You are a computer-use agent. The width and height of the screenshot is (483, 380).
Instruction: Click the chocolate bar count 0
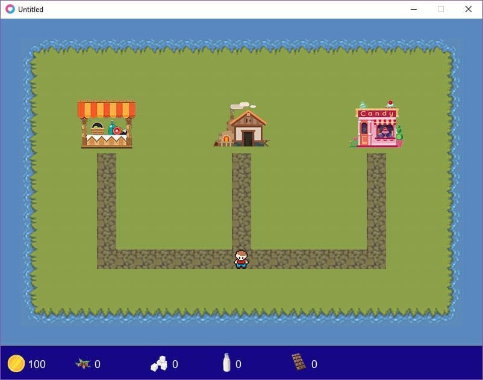coord(314,364)
